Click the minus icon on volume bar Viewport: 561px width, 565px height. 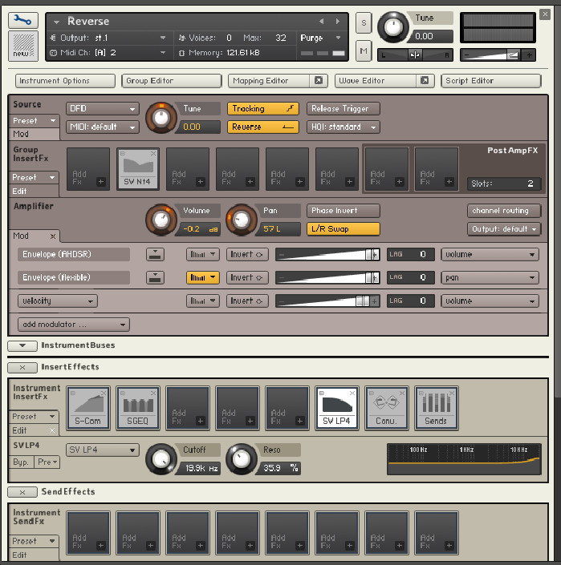coord(467,55)
